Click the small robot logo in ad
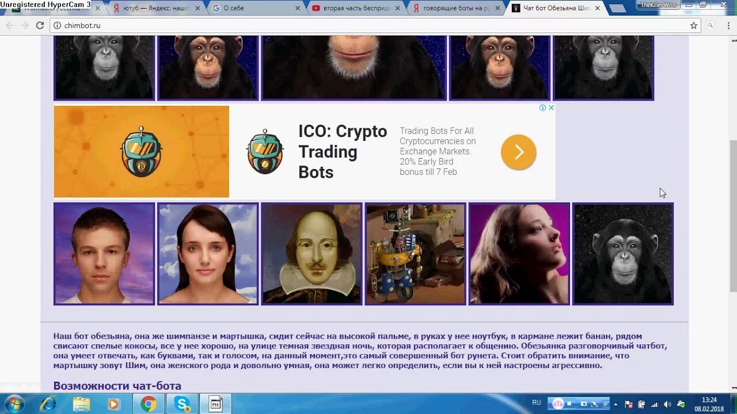737x414 pixels. [265, 152]
